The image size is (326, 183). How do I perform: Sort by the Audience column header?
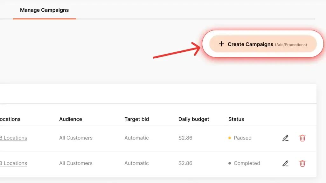coord(71,119)
